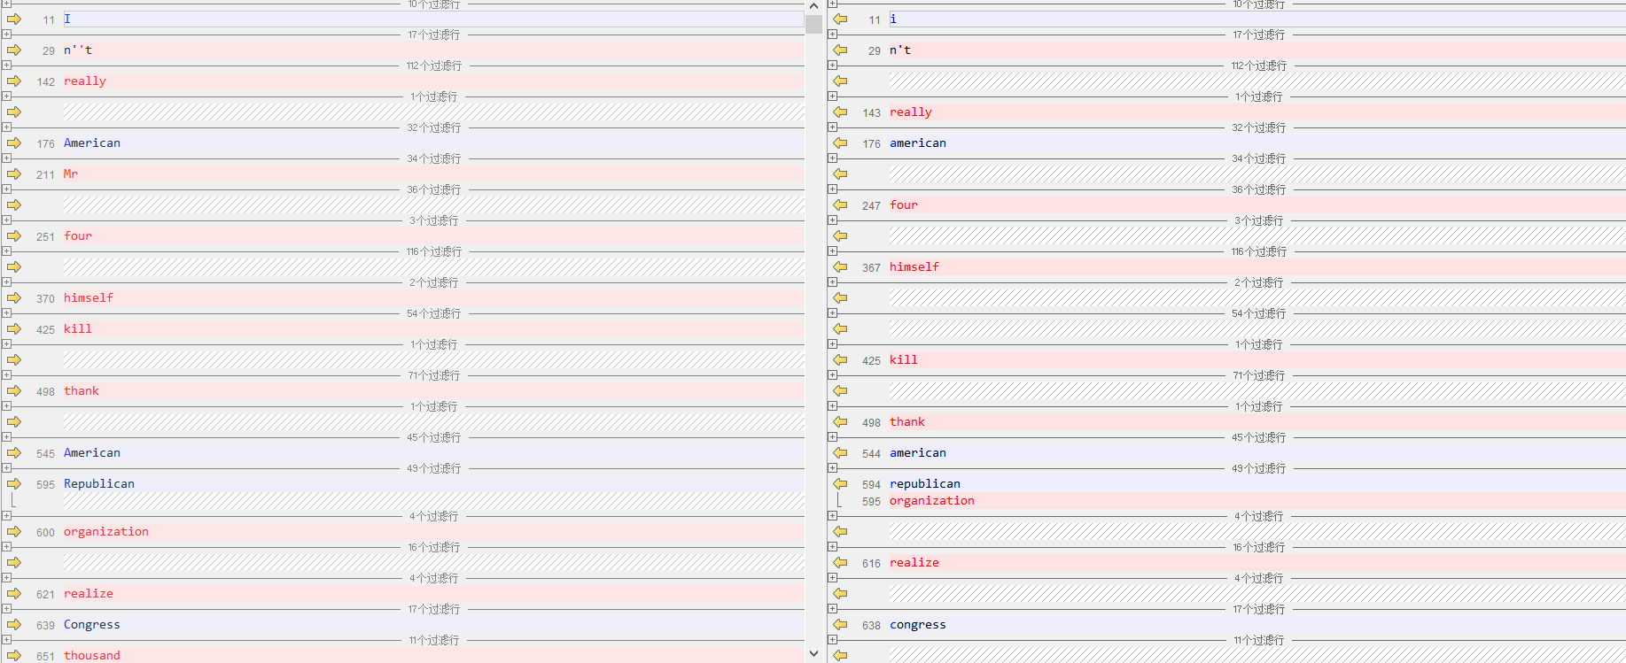Select 'really' text on left line 142

coord(85,81)
